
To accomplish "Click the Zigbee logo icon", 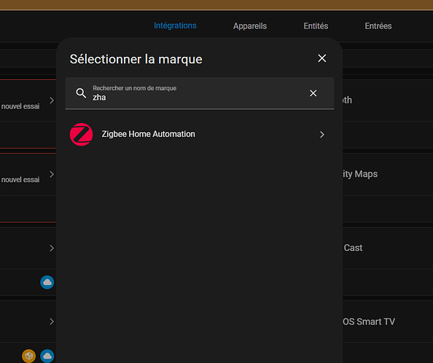I will click(x=81, y=135).
